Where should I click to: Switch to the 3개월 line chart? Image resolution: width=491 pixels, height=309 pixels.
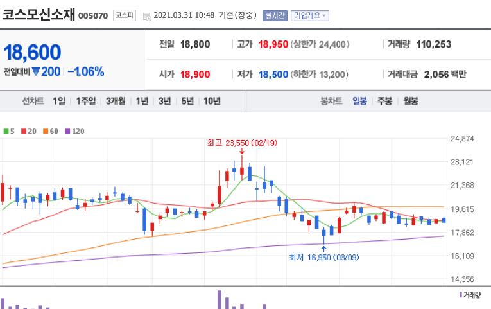click(x=116, y=101)
